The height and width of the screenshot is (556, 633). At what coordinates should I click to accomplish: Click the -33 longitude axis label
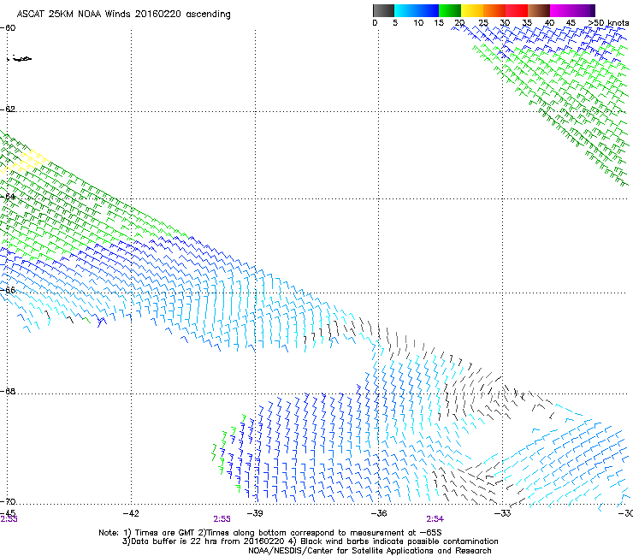coord(502,513)
